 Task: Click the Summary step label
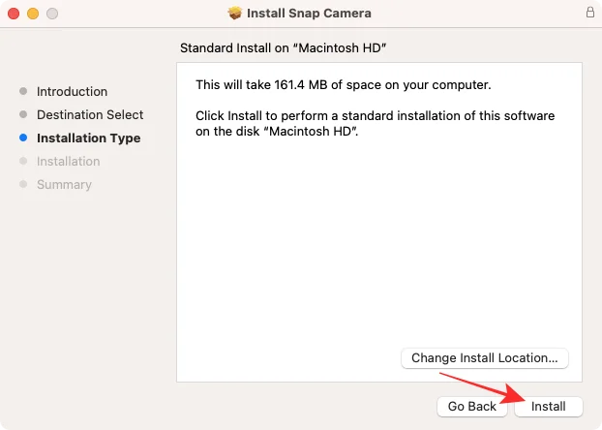pos(64,185)
